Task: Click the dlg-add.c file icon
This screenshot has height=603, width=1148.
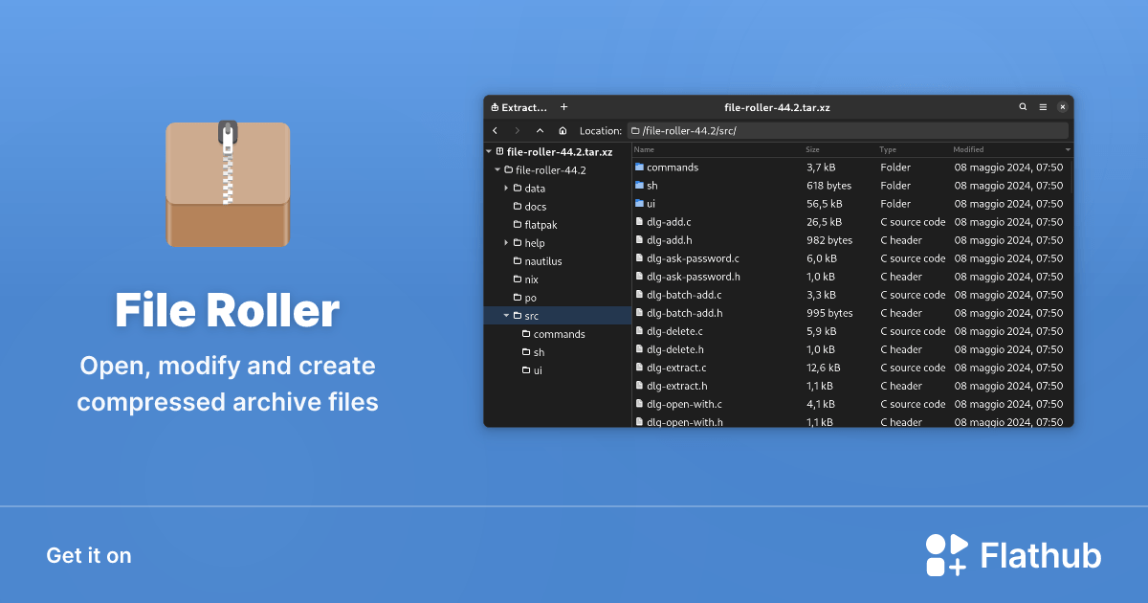Action: tap(639, 221)
